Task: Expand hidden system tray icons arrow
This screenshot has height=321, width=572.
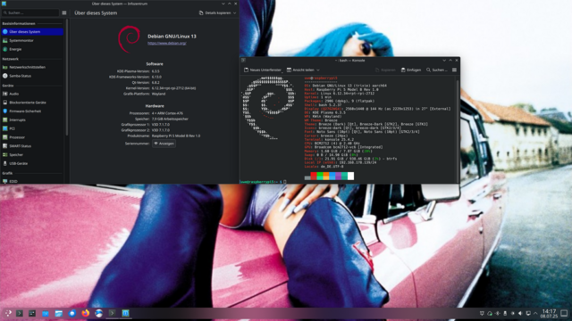Action: point(535,313)
